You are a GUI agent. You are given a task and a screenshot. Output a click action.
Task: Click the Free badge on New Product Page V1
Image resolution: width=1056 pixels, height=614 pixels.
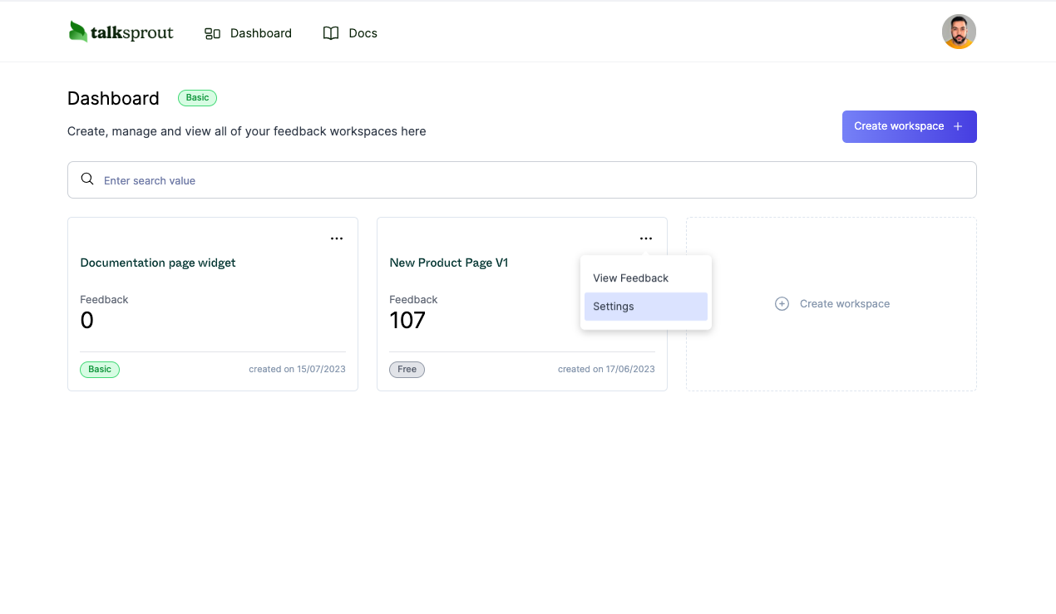pos(407,369)
